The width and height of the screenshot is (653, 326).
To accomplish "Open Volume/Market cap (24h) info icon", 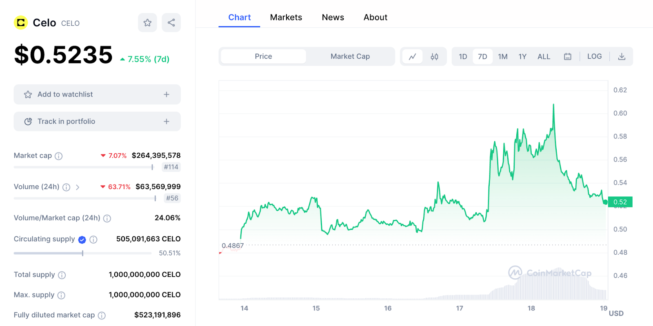I will (x=107, y=218).
